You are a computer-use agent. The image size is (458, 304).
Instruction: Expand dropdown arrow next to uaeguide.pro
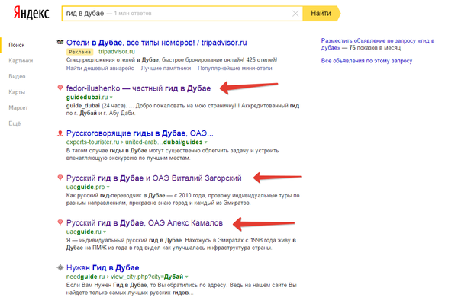(x=108, y=187)
